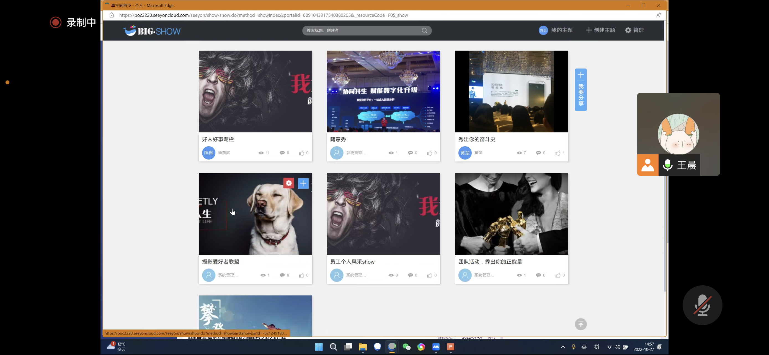The width and height of the screenshot is (769, 355).
Task: Click comment icon on 秀出你的奋斗史
Action: pos(538,153)
